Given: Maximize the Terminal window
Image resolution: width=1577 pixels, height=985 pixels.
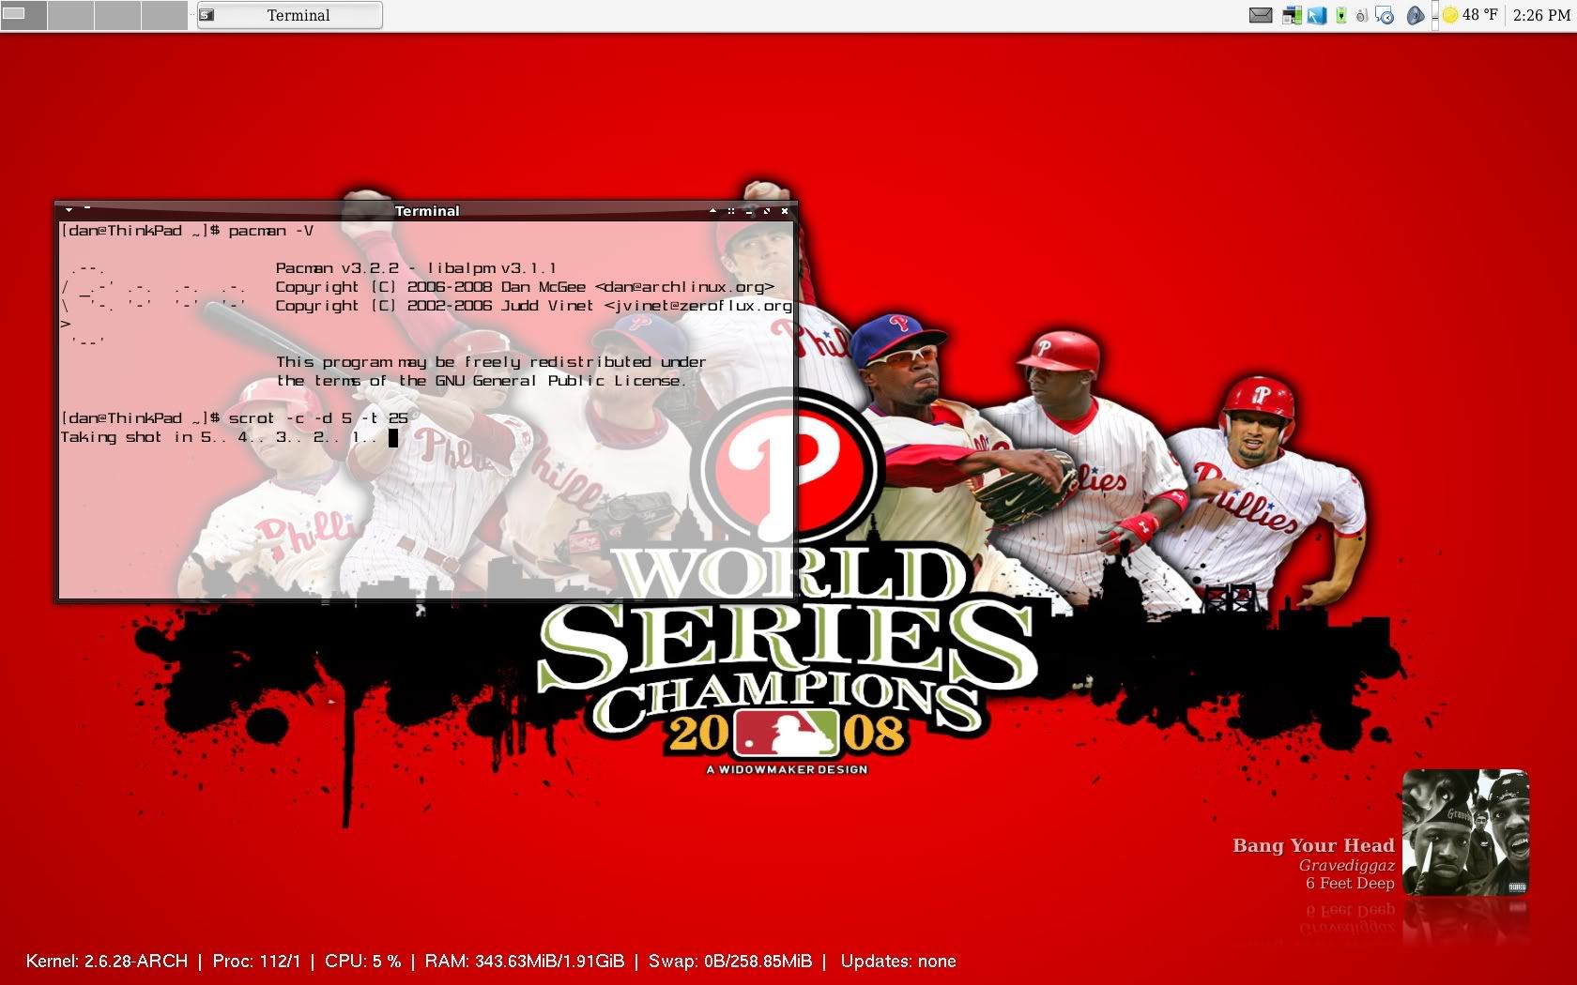Looking at the screenshot, I should pyautogui.click(x=767, y=211).
